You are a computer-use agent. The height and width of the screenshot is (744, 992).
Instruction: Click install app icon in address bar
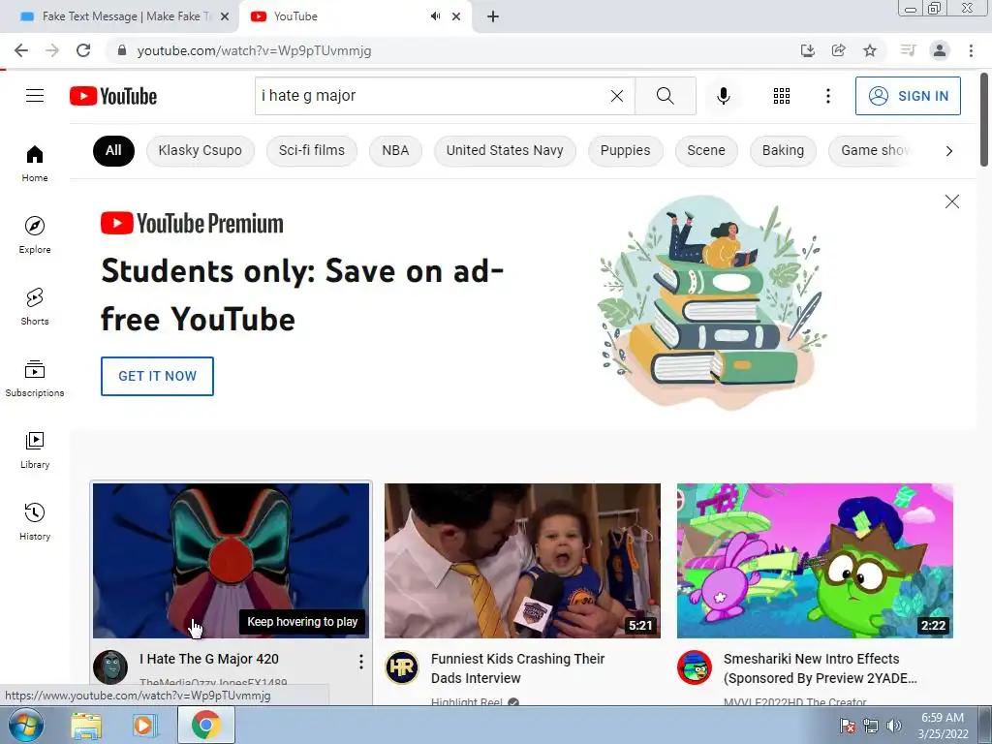pyautogui.click(x=807, y=50)
